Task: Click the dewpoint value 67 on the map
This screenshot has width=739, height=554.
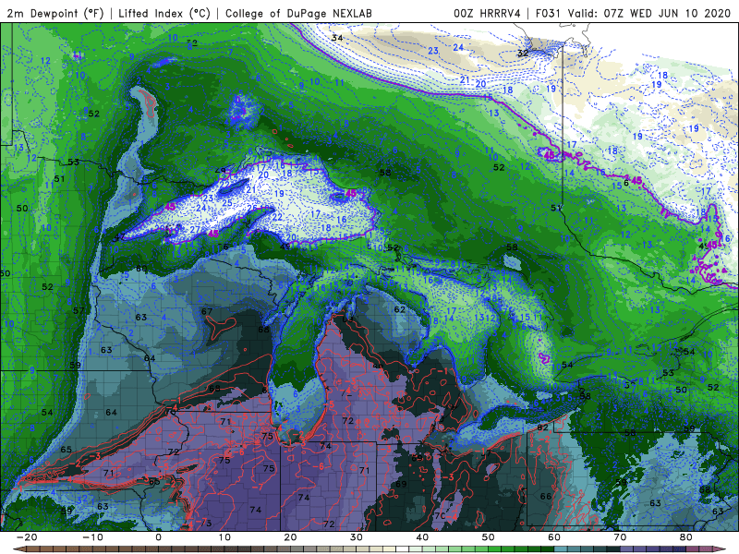Action: pyautogui.click(x=206, y=311)
